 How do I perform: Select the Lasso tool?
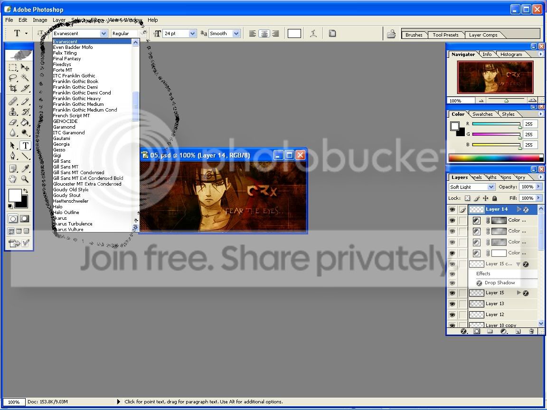pyautogui.click(x=13, y=77)
